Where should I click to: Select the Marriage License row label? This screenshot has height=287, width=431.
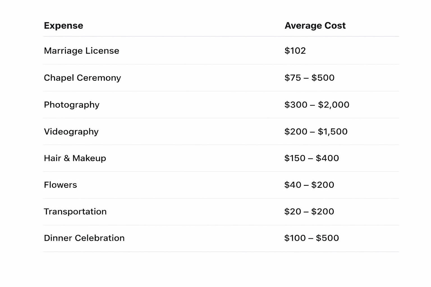pos(81,51)
